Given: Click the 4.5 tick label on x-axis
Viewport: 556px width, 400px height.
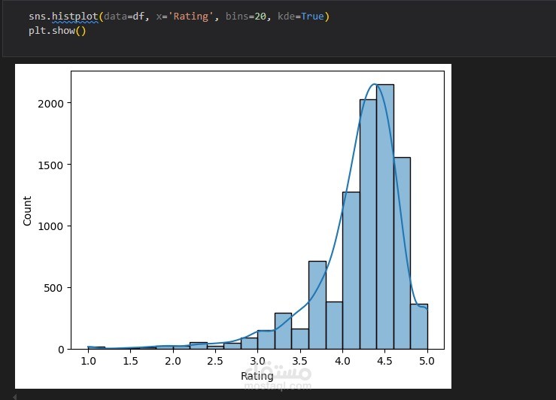Looking at the screenshot, I should click(x=384, y=361).
